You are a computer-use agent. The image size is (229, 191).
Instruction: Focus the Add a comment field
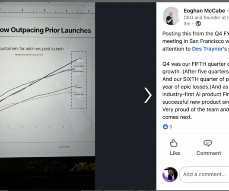[x=204, y=175]
